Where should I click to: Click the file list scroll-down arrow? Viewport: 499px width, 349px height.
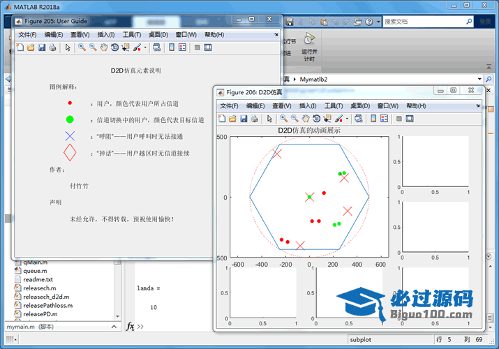click(x=118, y=316)
